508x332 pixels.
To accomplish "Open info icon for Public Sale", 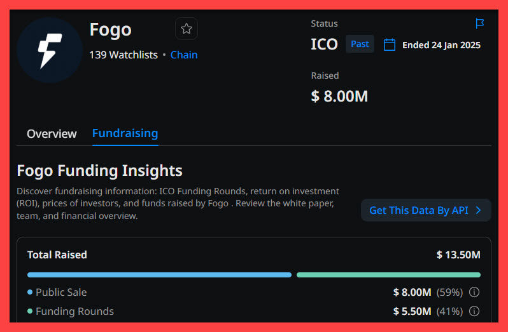I will [x=474, y=292].
